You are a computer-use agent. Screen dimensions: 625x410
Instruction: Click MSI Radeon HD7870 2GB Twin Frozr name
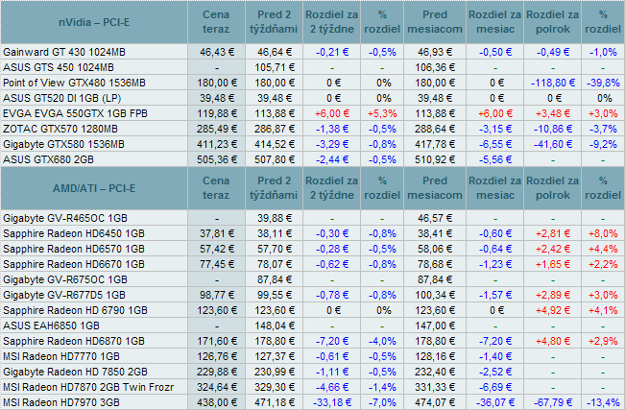[88, 387]
